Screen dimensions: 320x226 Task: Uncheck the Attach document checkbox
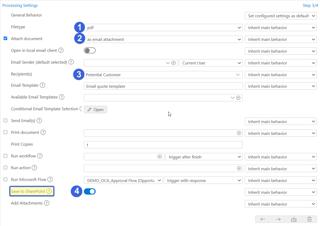pos(6,38)
